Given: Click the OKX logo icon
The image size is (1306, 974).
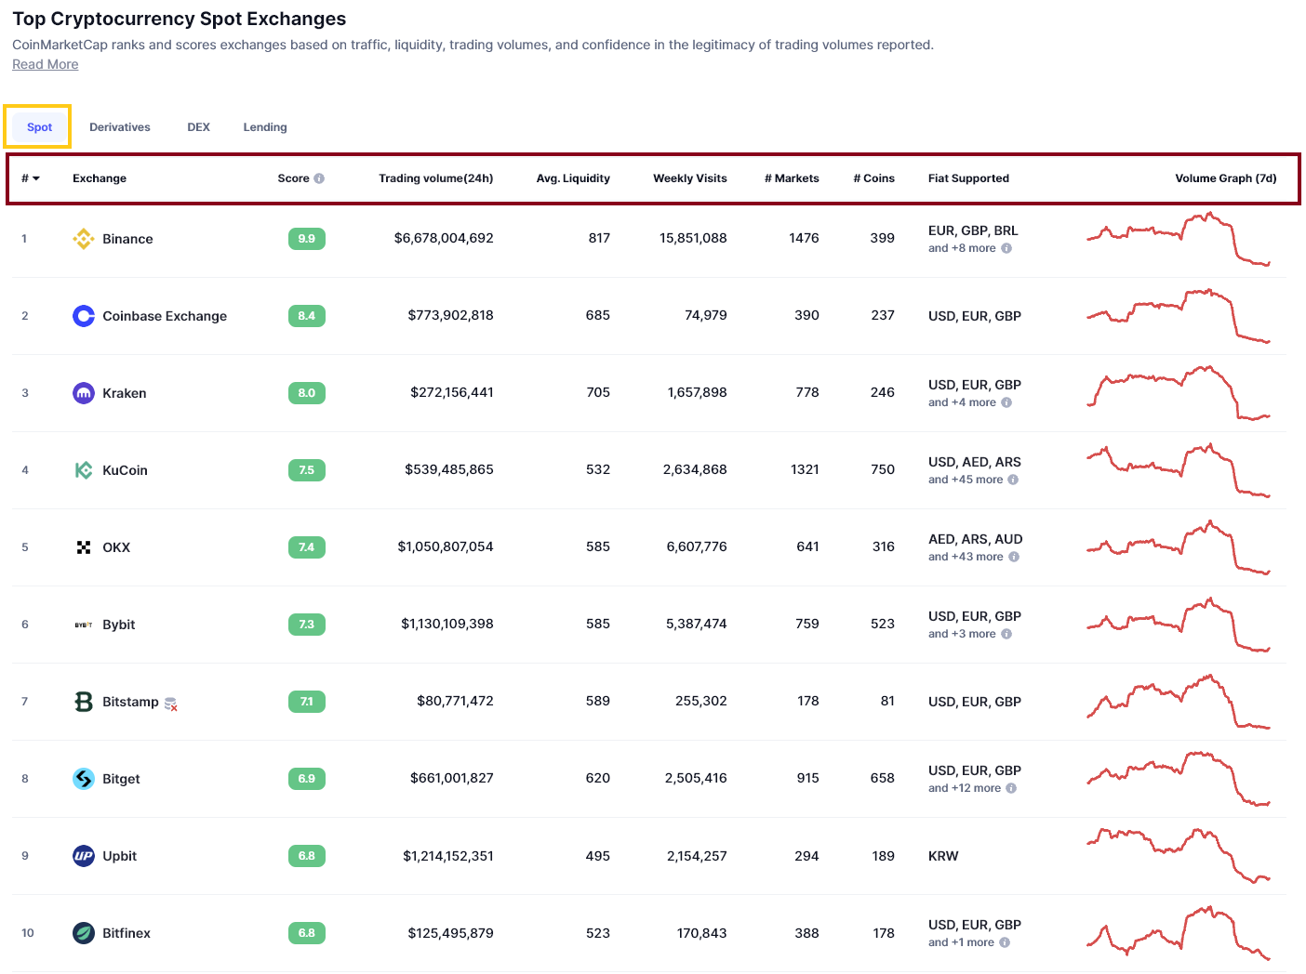Looking at the screenshot, I should pyautogui.click(x=84, y=547).
